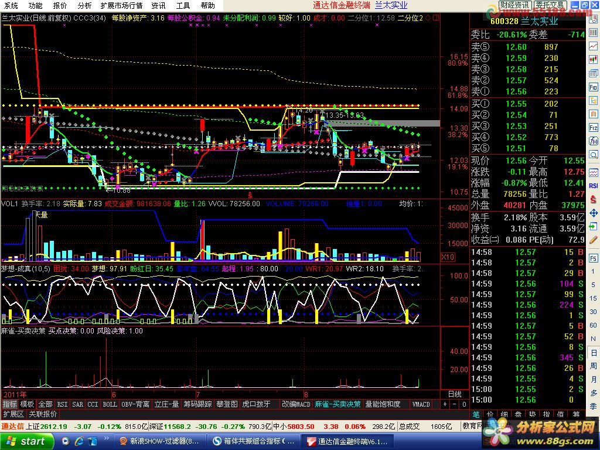Click the minus zoom button by 日线

(x=455, y=404)
